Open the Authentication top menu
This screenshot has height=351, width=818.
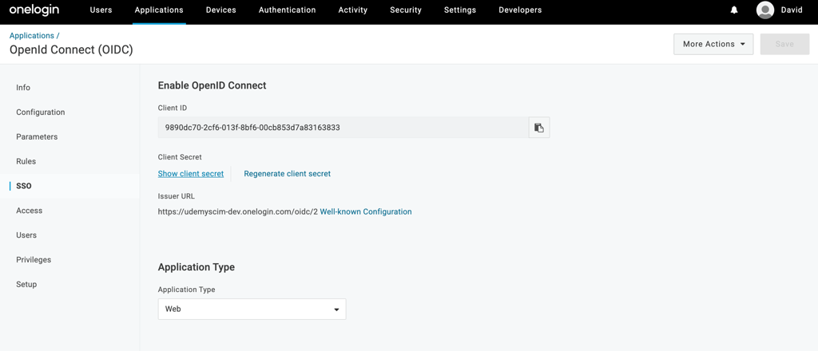click(x=287, y=10)
